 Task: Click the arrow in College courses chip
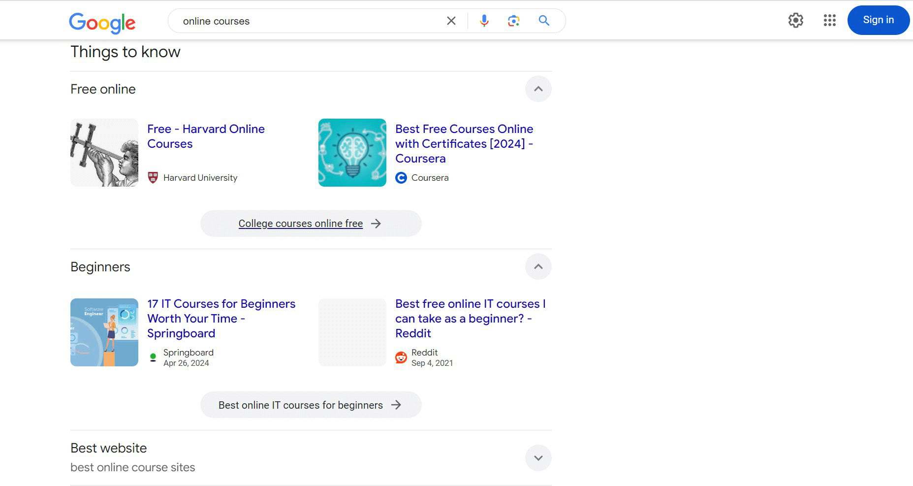click(x=376, y=224)
